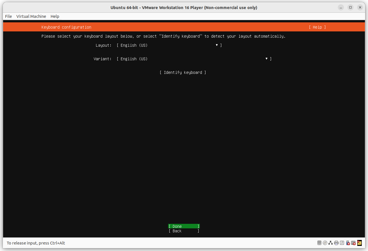Click the Back button
Image resolution: width=368 pixels, height=251 pixels.
click(x=184, y=231)
